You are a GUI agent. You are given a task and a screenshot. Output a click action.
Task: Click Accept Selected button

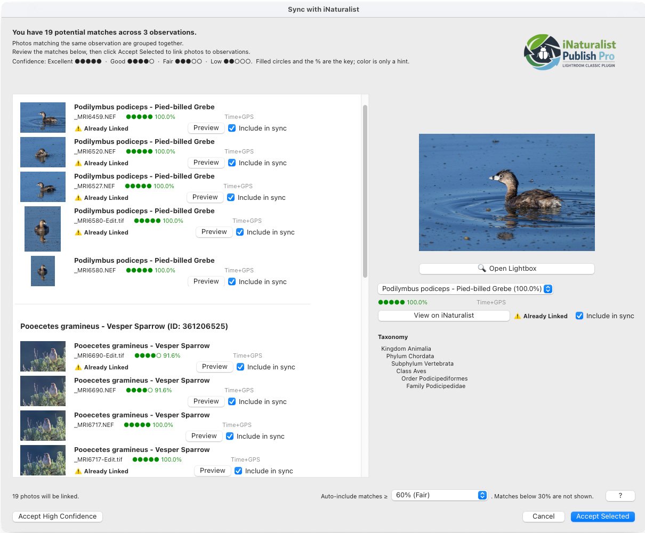point(602,516)
